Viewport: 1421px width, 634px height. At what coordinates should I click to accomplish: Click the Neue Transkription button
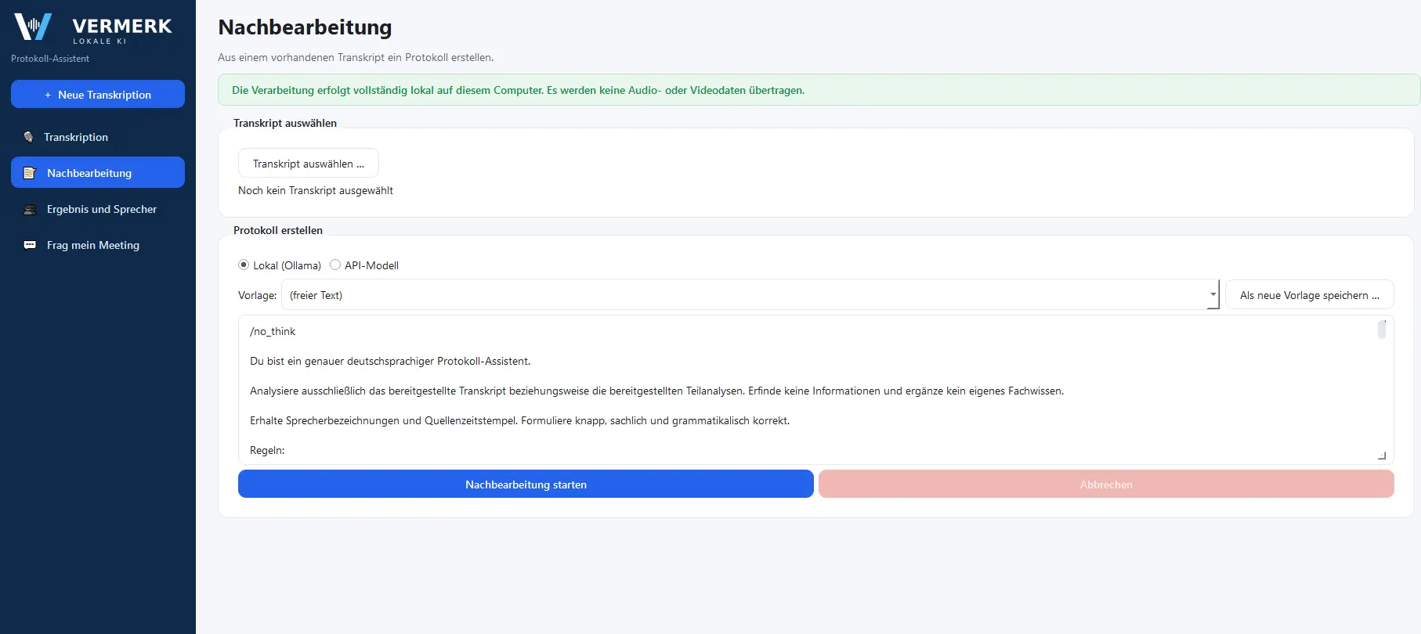tap(98, 94)
